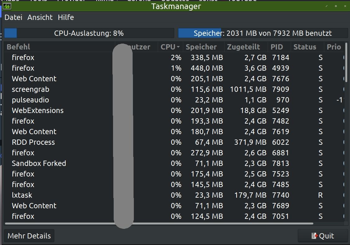Select the WebExtensions process row
This screenshot has height=245, width=350.
(x=174, y=110)
